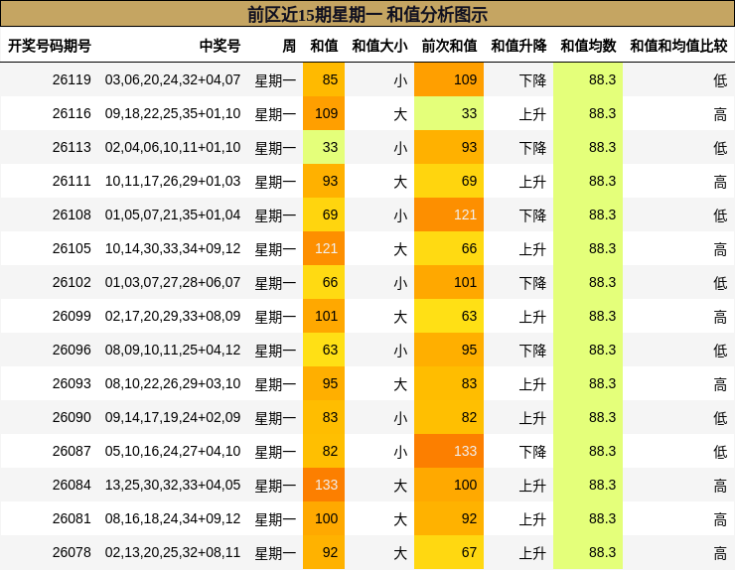
Task: Click 星期一 in row 26093
Action: click(275, 384)
